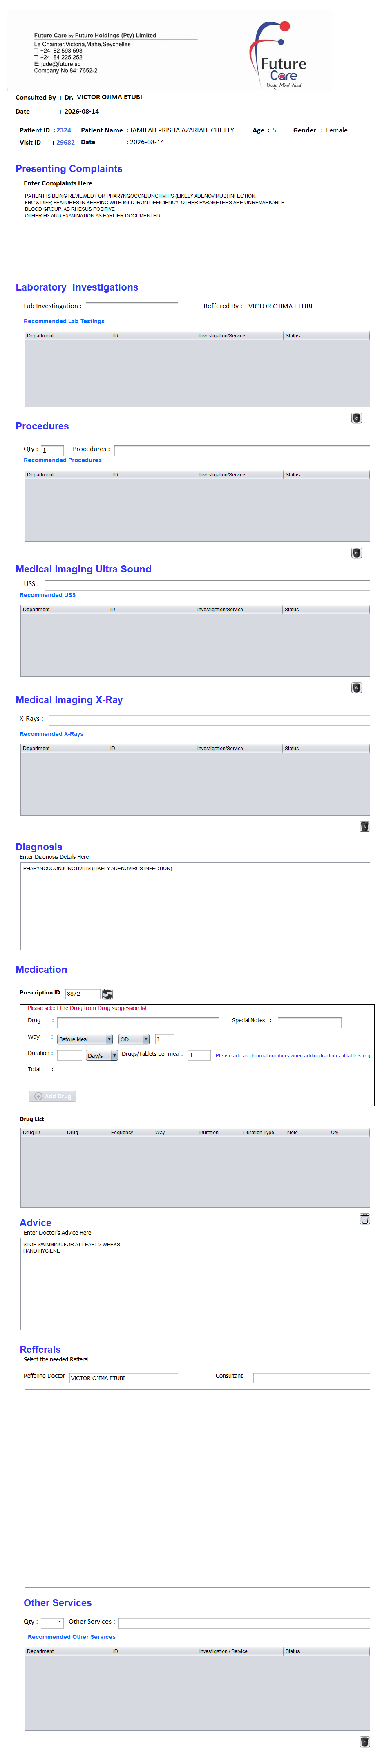Open Recommended USS link
Viewport: 380px width, 1761px height.
pyautogui.click(x=48, y=595)
